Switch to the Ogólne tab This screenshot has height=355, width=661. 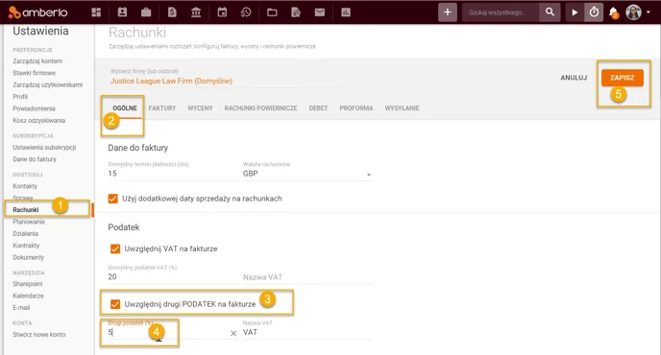[125, 108]
